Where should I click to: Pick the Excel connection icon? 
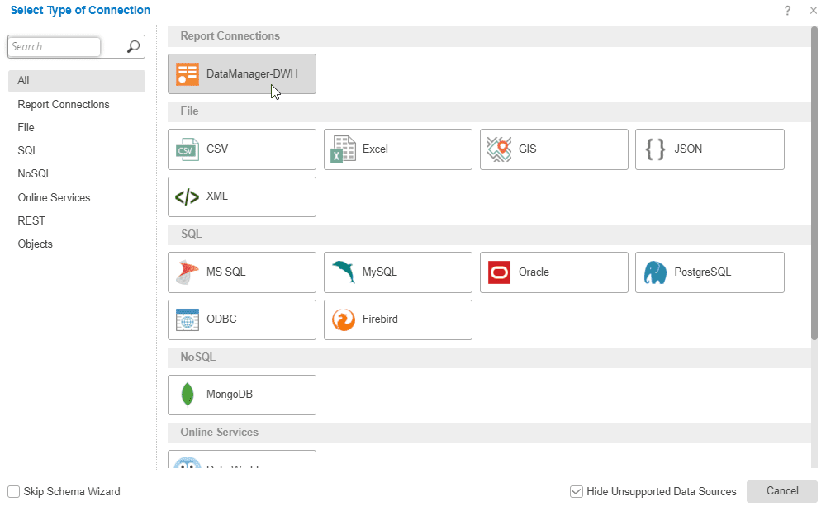[x=344, y=149]
